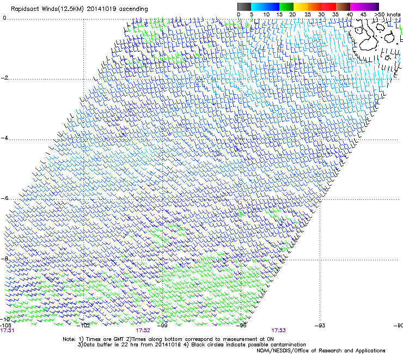Click the '25' legend scale value
403x354 pixels.
pyautogui.click(x=308, y=15)
